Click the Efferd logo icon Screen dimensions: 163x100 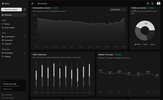click(x=3, y=4)
